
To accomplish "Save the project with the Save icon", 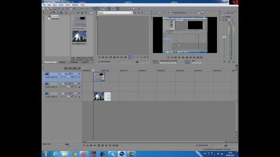I will [x=51, y=9].
